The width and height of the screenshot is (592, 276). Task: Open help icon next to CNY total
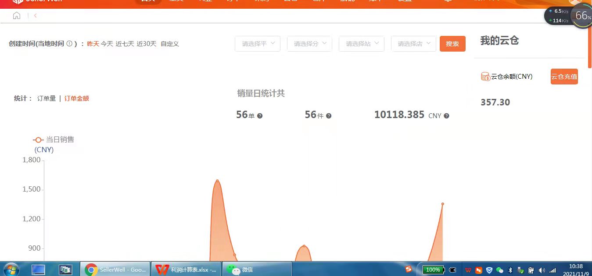[446, 116]
